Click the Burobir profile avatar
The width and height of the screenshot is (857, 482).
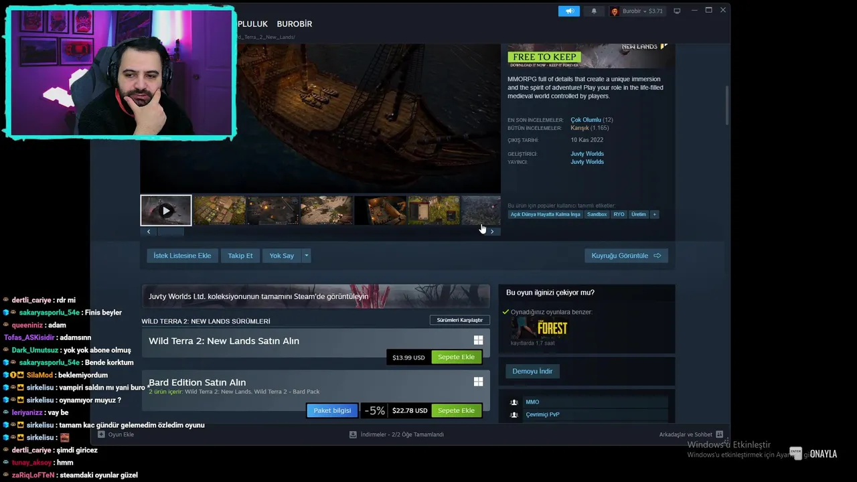(615, 11)
